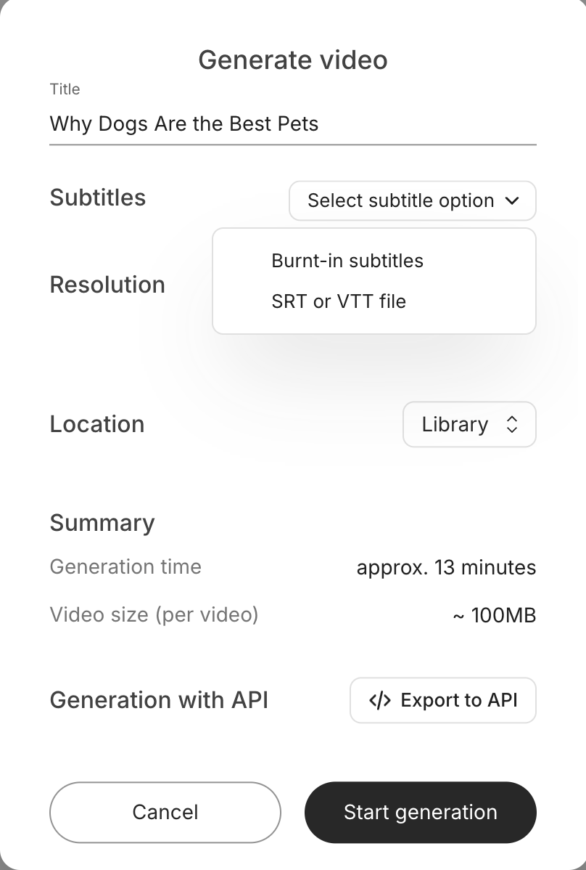The width and height of the screenshot is (586, 870).
Task: Click the Export to API button
Action: click(x=443, y=700)
